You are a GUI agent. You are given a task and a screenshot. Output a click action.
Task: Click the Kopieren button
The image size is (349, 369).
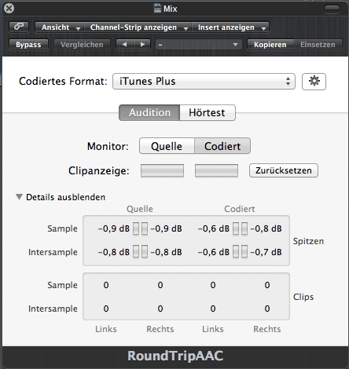click(270, 45)
